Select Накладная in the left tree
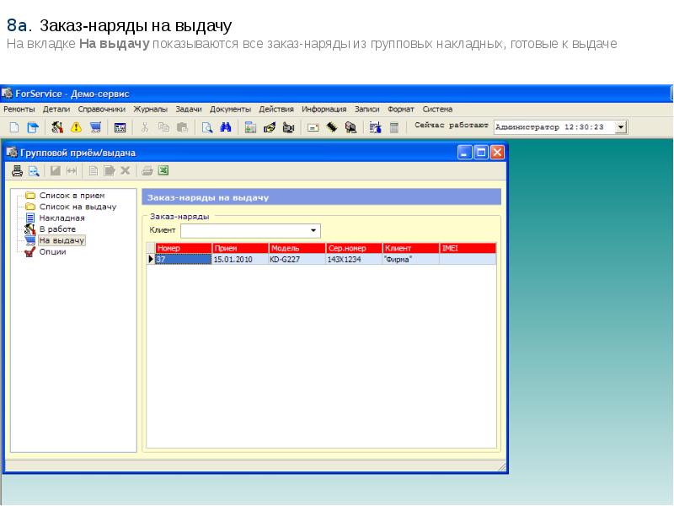 click(62, 218)
